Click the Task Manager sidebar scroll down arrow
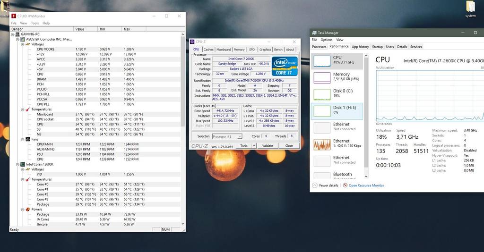This screenshot has height=252, width=484. coord(366,176)
